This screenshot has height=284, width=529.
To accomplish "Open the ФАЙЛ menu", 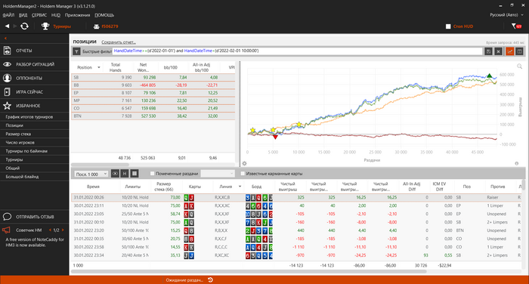I will coord(8,15).
